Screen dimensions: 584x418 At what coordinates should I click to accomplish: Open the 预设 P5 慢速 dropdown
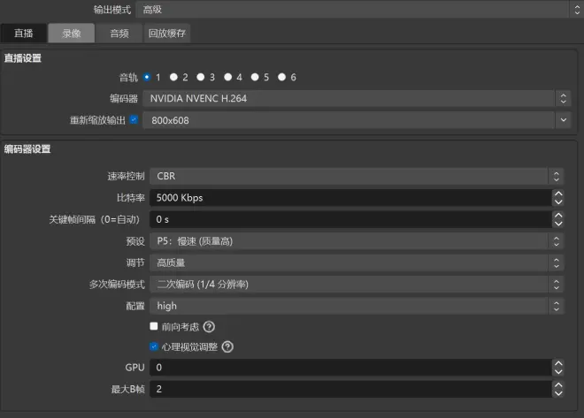[x=357, y=241]
